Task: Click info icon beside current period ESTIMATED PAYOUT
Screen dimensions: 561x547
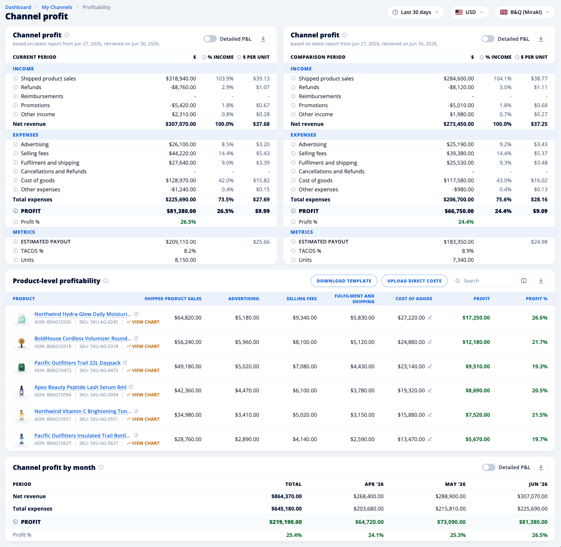Action: click(x=15, y=242)
